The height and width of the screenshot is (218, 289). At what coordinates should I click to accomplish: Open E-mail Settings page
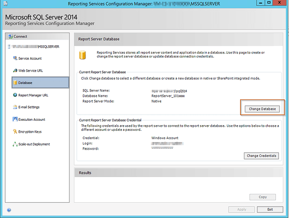[x=29, y=107]
